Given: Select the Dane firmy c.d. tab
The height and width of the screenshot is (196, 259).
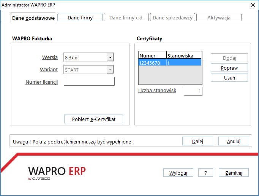Looking at the screenshot, I should coord(126,18).
